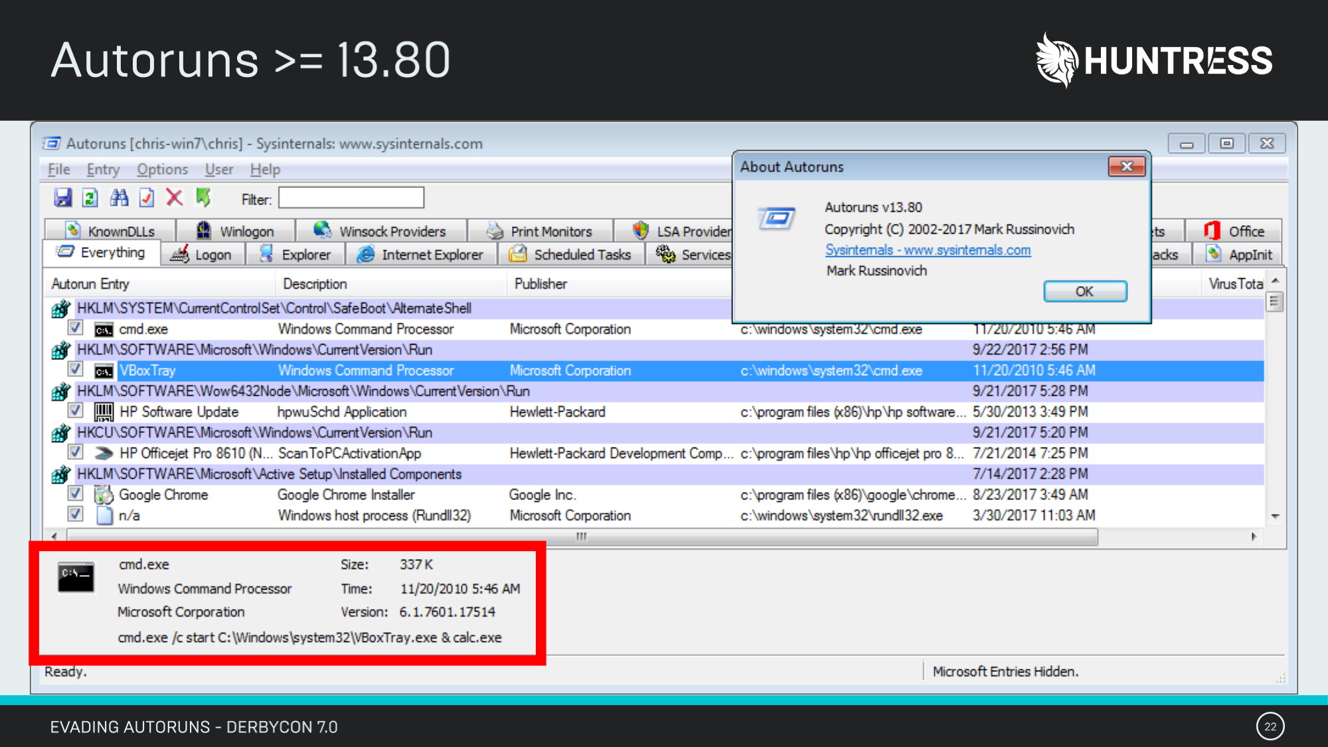
Task: Click the Save toolbar icon
Action: tap(63, 198)
